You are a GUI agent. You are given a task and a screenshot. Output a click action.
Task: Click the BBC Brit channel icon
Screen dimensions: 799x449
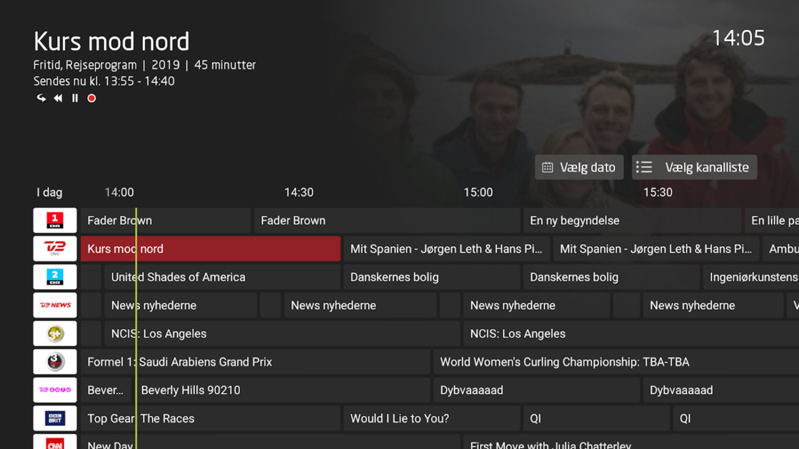(x=55, y=418)
